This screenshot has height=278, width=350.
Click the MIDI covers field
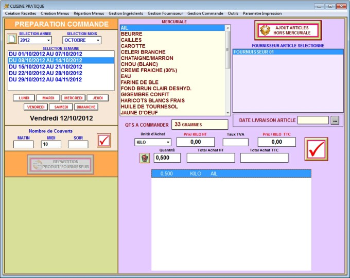pos(51,145)
